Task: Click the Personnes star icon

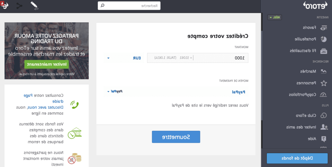Action: 324,83
